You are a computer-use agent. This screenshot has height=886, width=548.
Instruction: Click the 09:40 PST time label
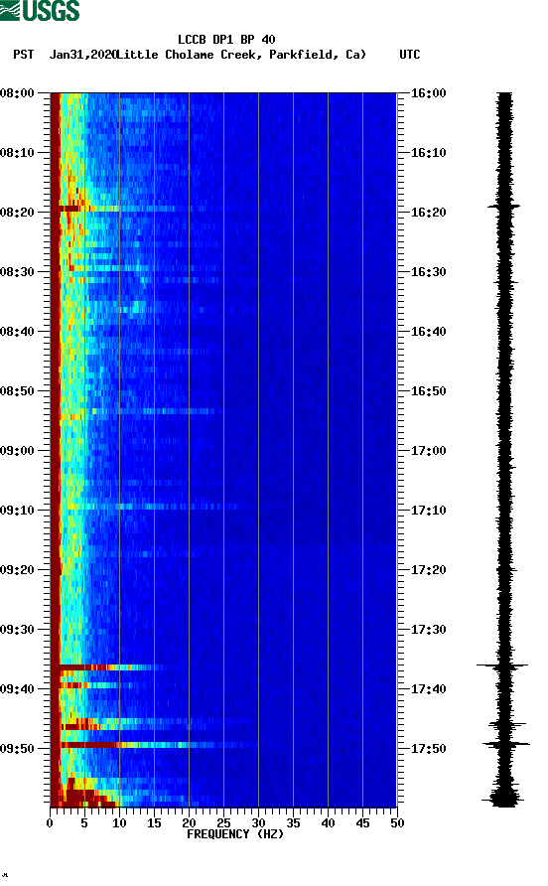tap(17, 689)
